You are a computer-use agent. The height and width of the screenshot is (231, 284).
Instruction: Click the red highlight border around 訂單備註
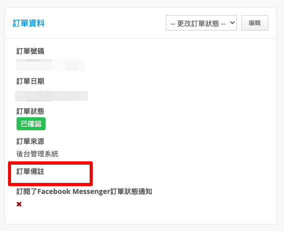(51, 163)
